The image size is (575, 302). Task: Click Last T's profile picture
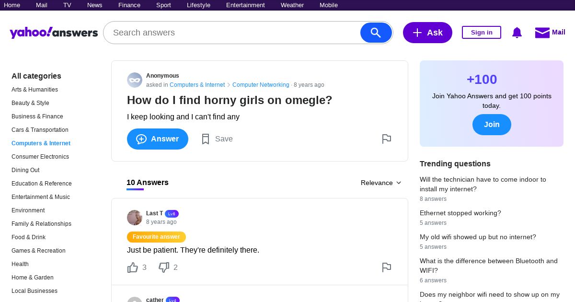(135, 218)
